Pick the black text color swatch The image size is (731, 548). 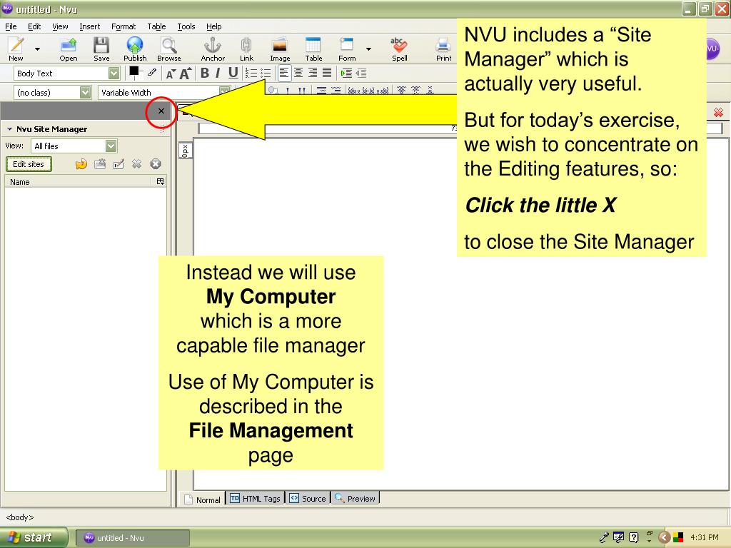(x=134, y=71)
